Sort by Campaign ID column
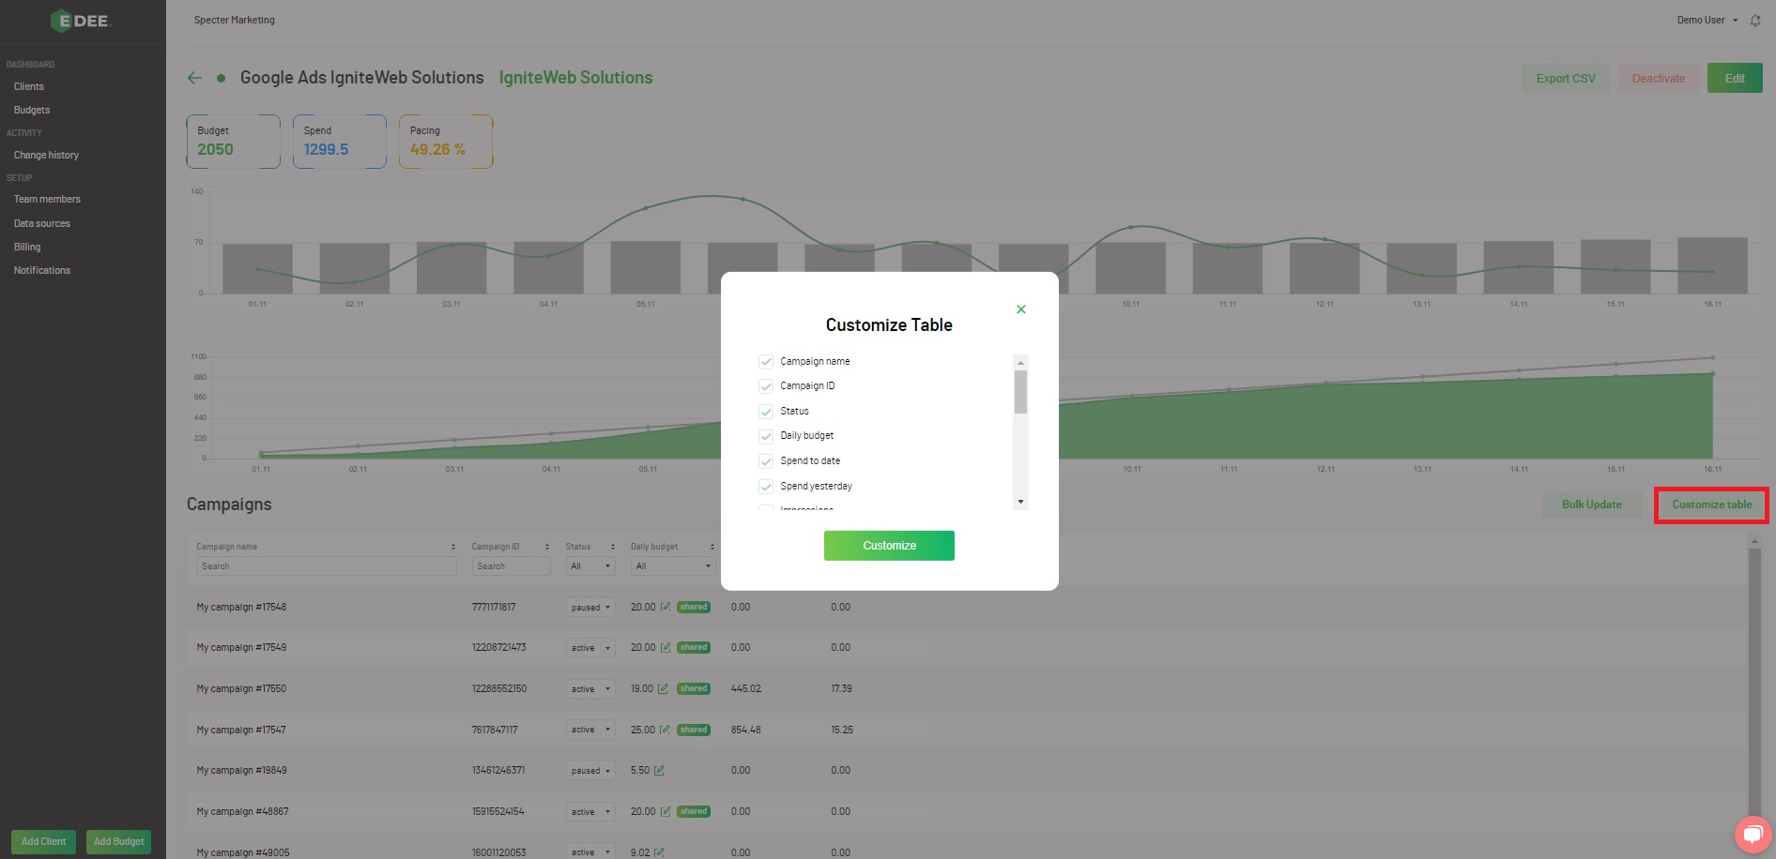1776x859 pixels. click(x=546, y=547)
